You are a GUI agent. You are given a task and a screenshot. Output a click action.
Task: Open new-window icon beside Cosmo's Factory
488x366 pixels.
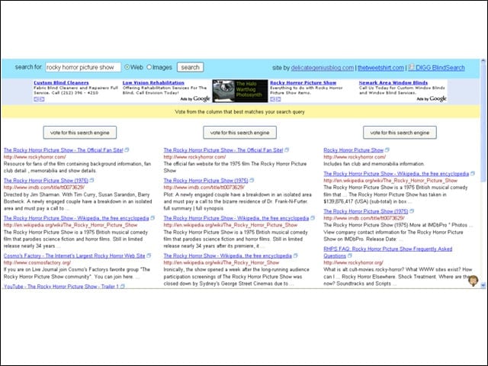(149, 255)
